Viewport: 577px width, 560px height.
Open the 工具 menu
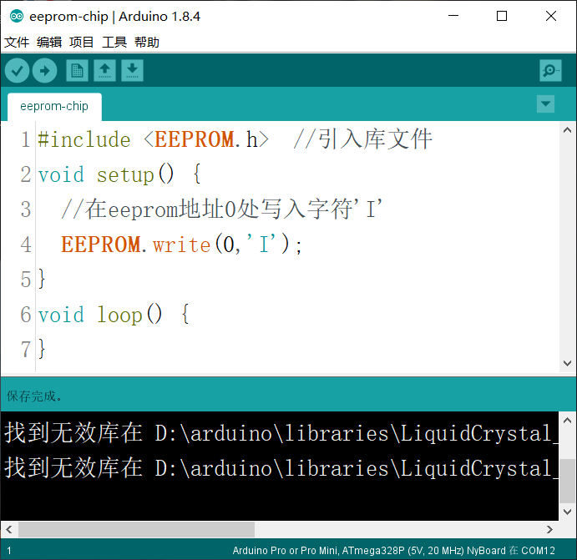pos(114,43)
